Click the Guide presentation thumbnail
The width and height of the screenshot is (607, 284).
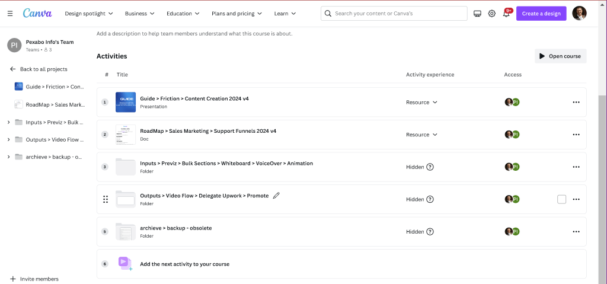pyautogui.click(x=126, y=103)
